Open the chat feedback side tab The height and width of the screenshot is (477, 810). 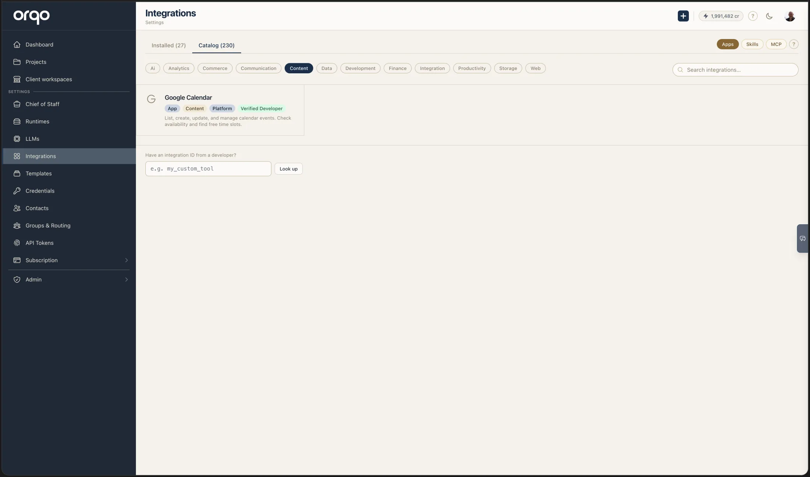[803, 238]
